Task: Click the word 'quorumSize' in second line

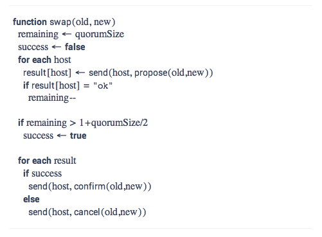Action: coord(100,35)
